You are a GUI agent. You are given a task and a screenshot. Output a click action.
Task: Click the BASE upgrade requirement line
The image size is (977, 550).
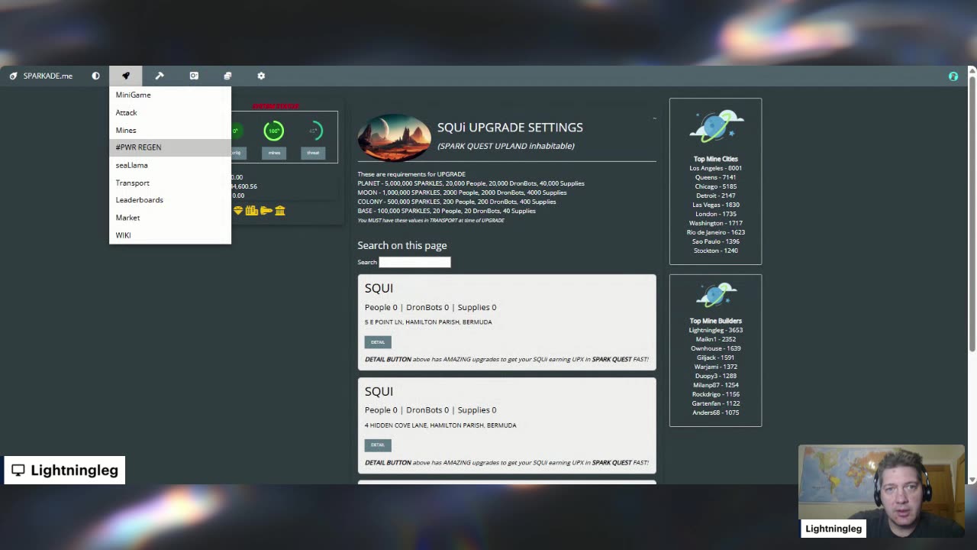[x=447, y=211]
